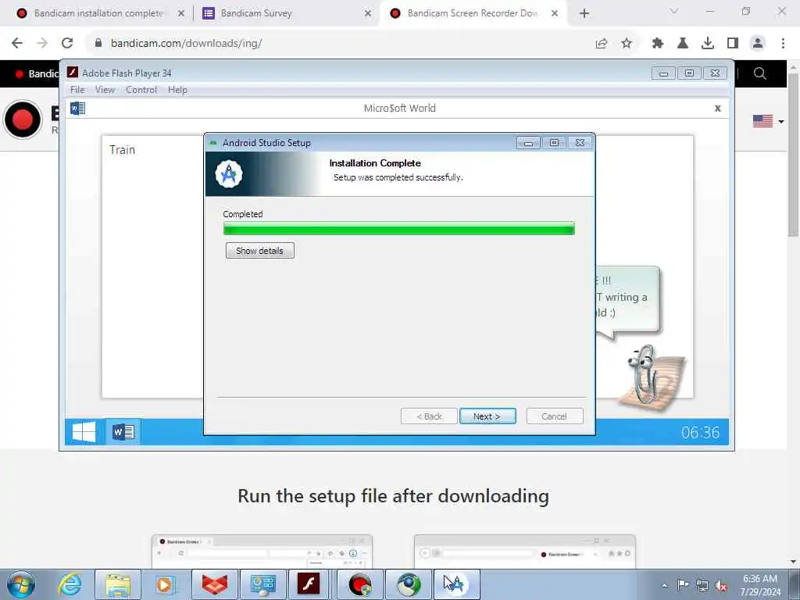Click the muted volume tray icon
800x600 pixels.
[x=721, y=585]
